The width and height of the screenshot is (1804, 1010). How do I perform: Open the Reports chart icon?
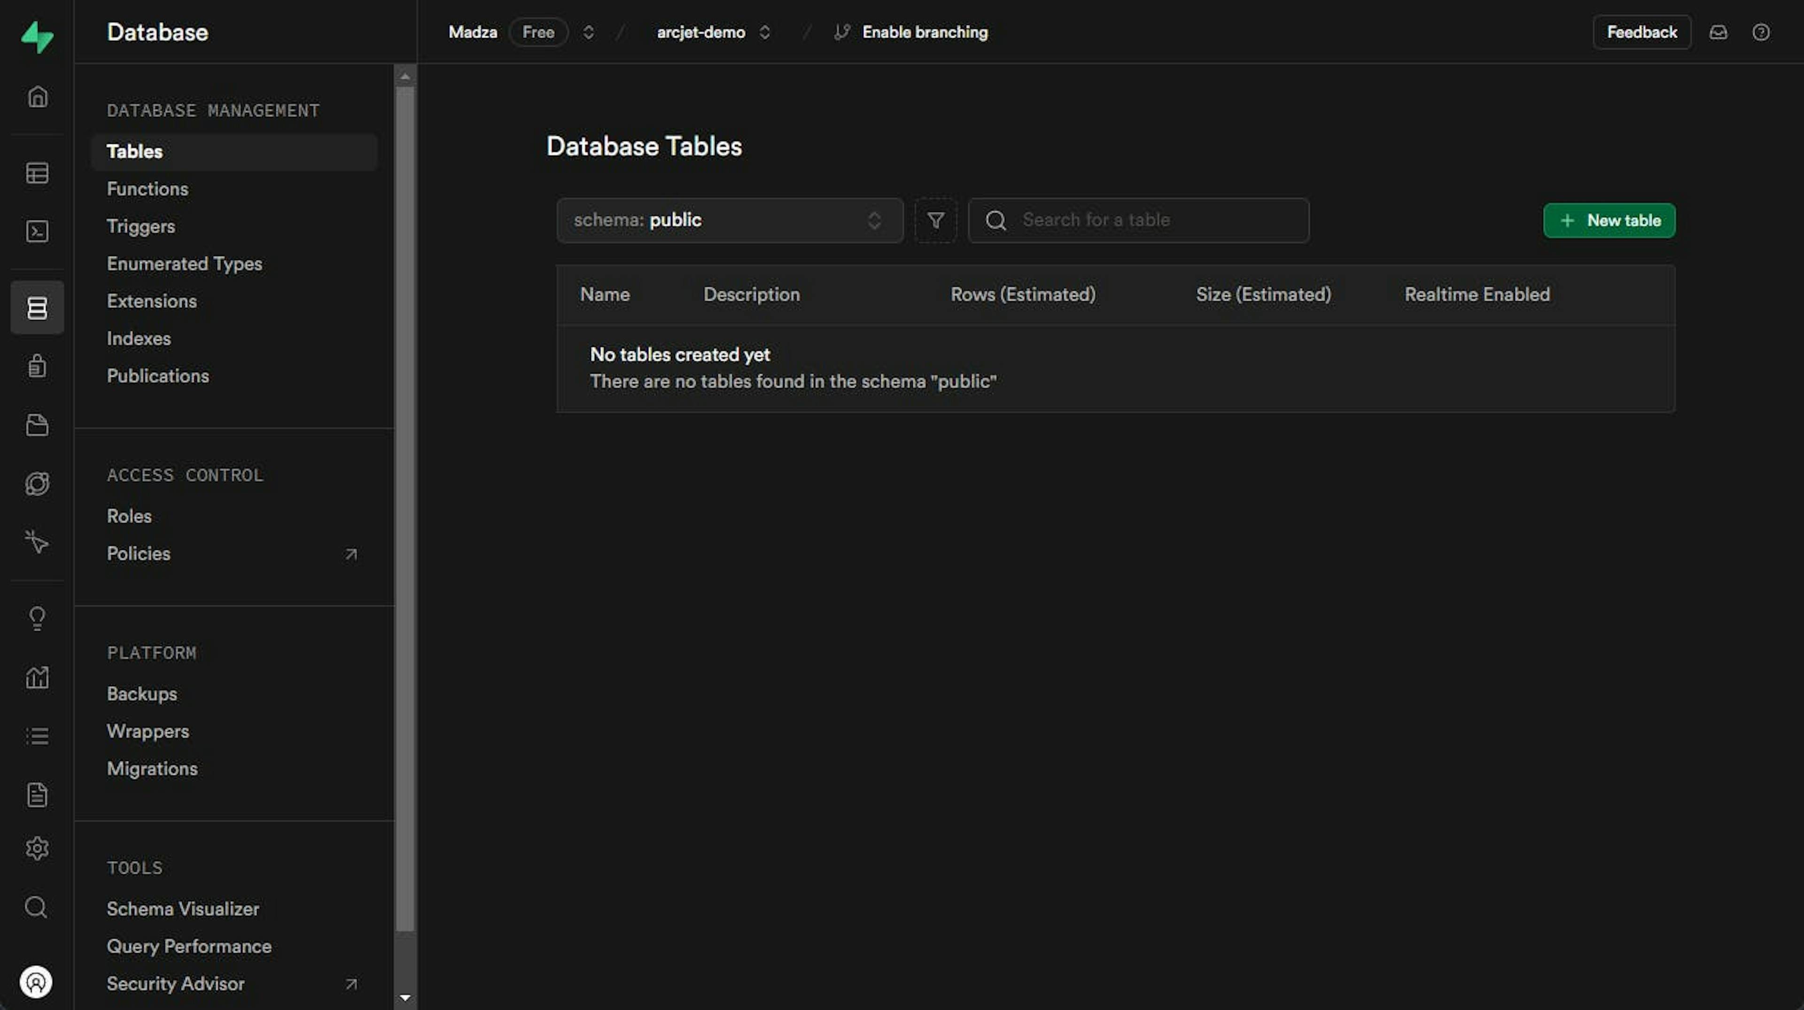(x=37, y=677)
